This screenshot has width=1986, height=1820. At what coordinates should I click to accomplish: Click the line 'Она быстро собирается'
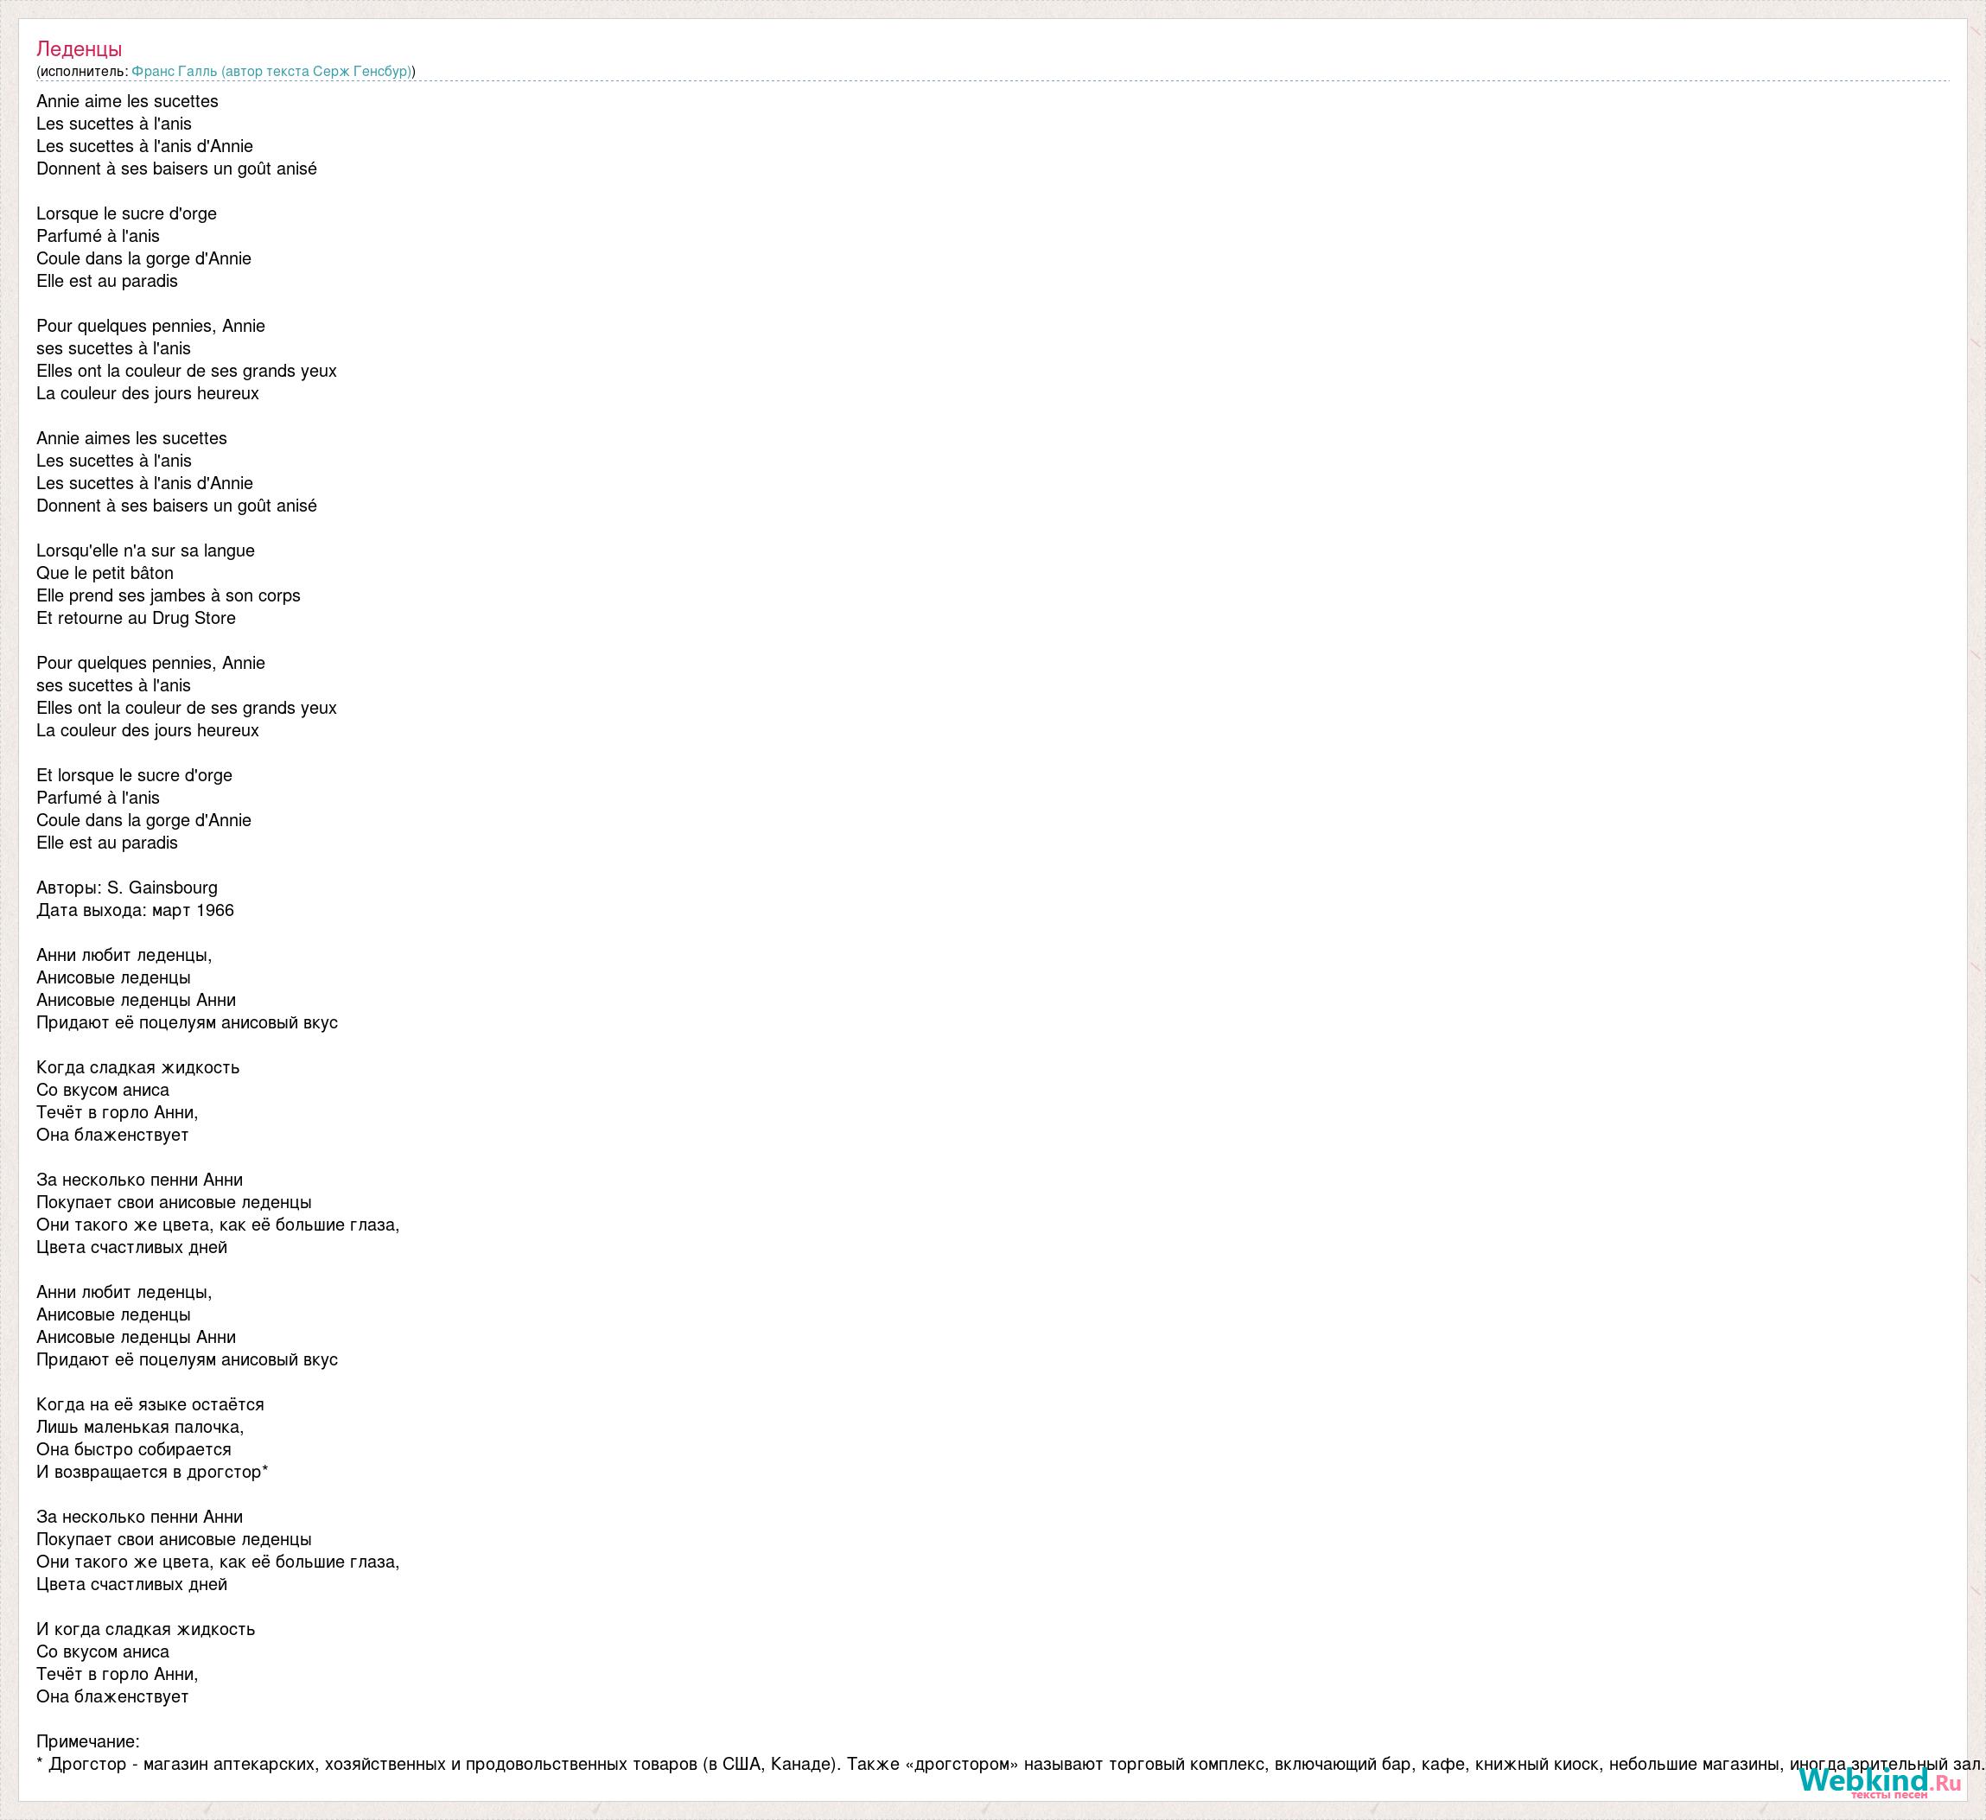tap(133, 1450)
